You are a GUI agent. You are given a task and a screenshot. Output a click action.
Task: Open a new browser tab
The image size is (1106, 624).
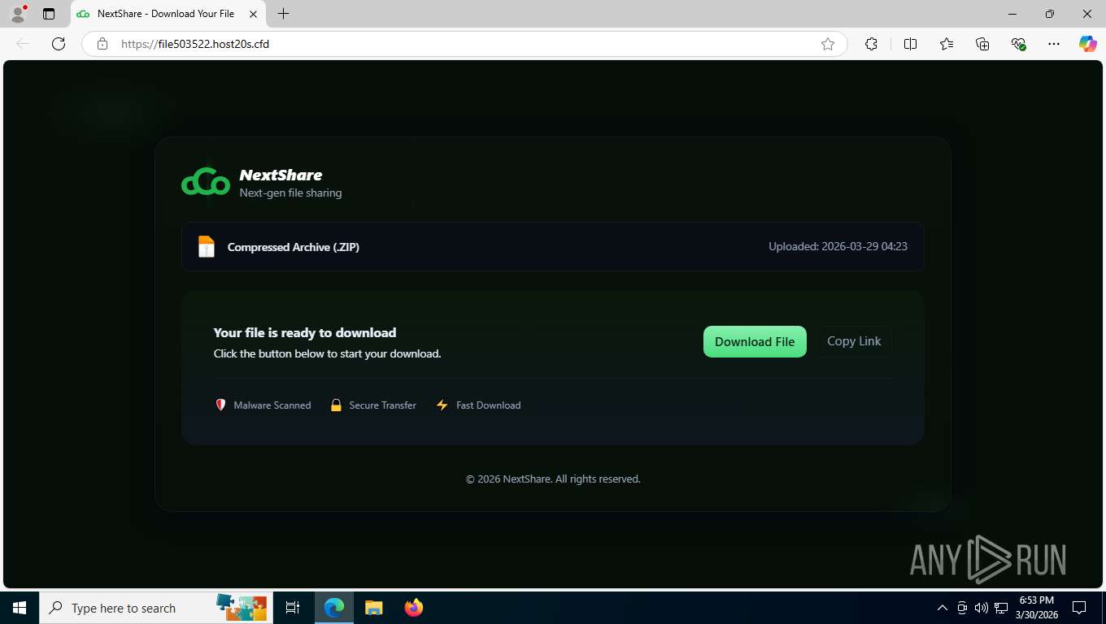[x=283, y=14]
